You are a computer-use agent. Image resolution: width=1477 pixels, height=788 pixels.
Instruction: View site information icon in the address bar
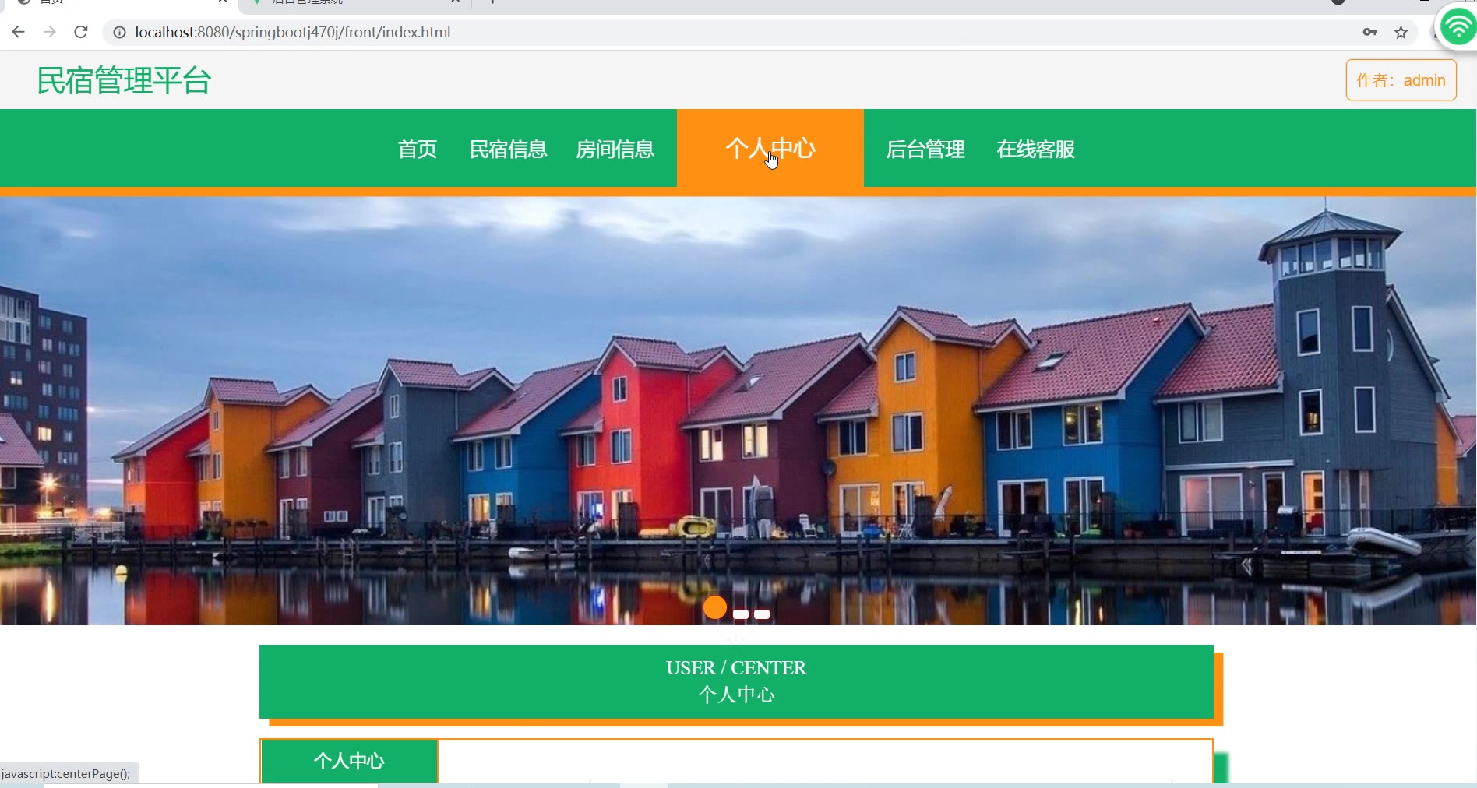119,32
